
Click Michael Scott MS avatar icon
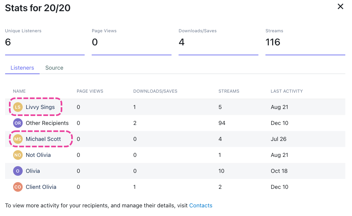(18, 139)
